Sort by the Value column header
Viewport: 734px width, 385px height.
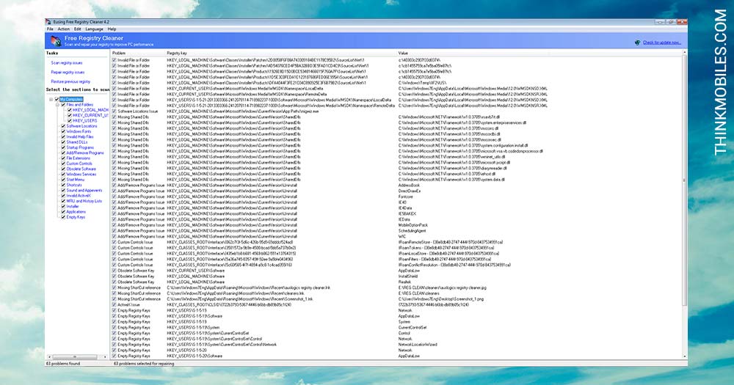538,54
